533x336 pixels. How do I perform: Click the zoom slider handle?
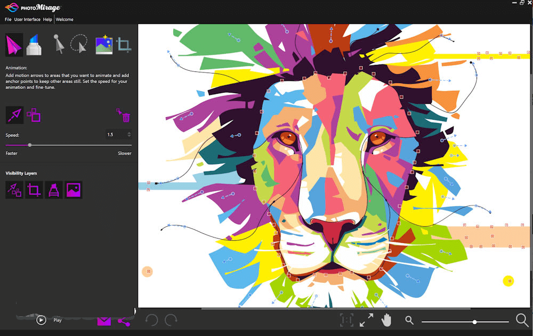click(x=474, y=322)
